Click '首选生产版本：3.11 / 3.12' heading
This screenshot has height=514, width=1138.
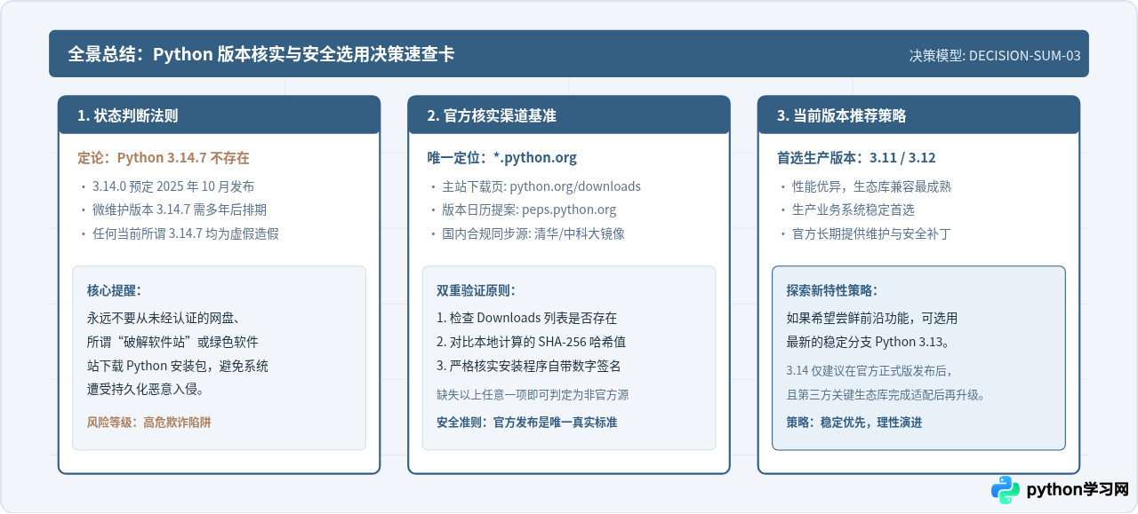point(856,158)
